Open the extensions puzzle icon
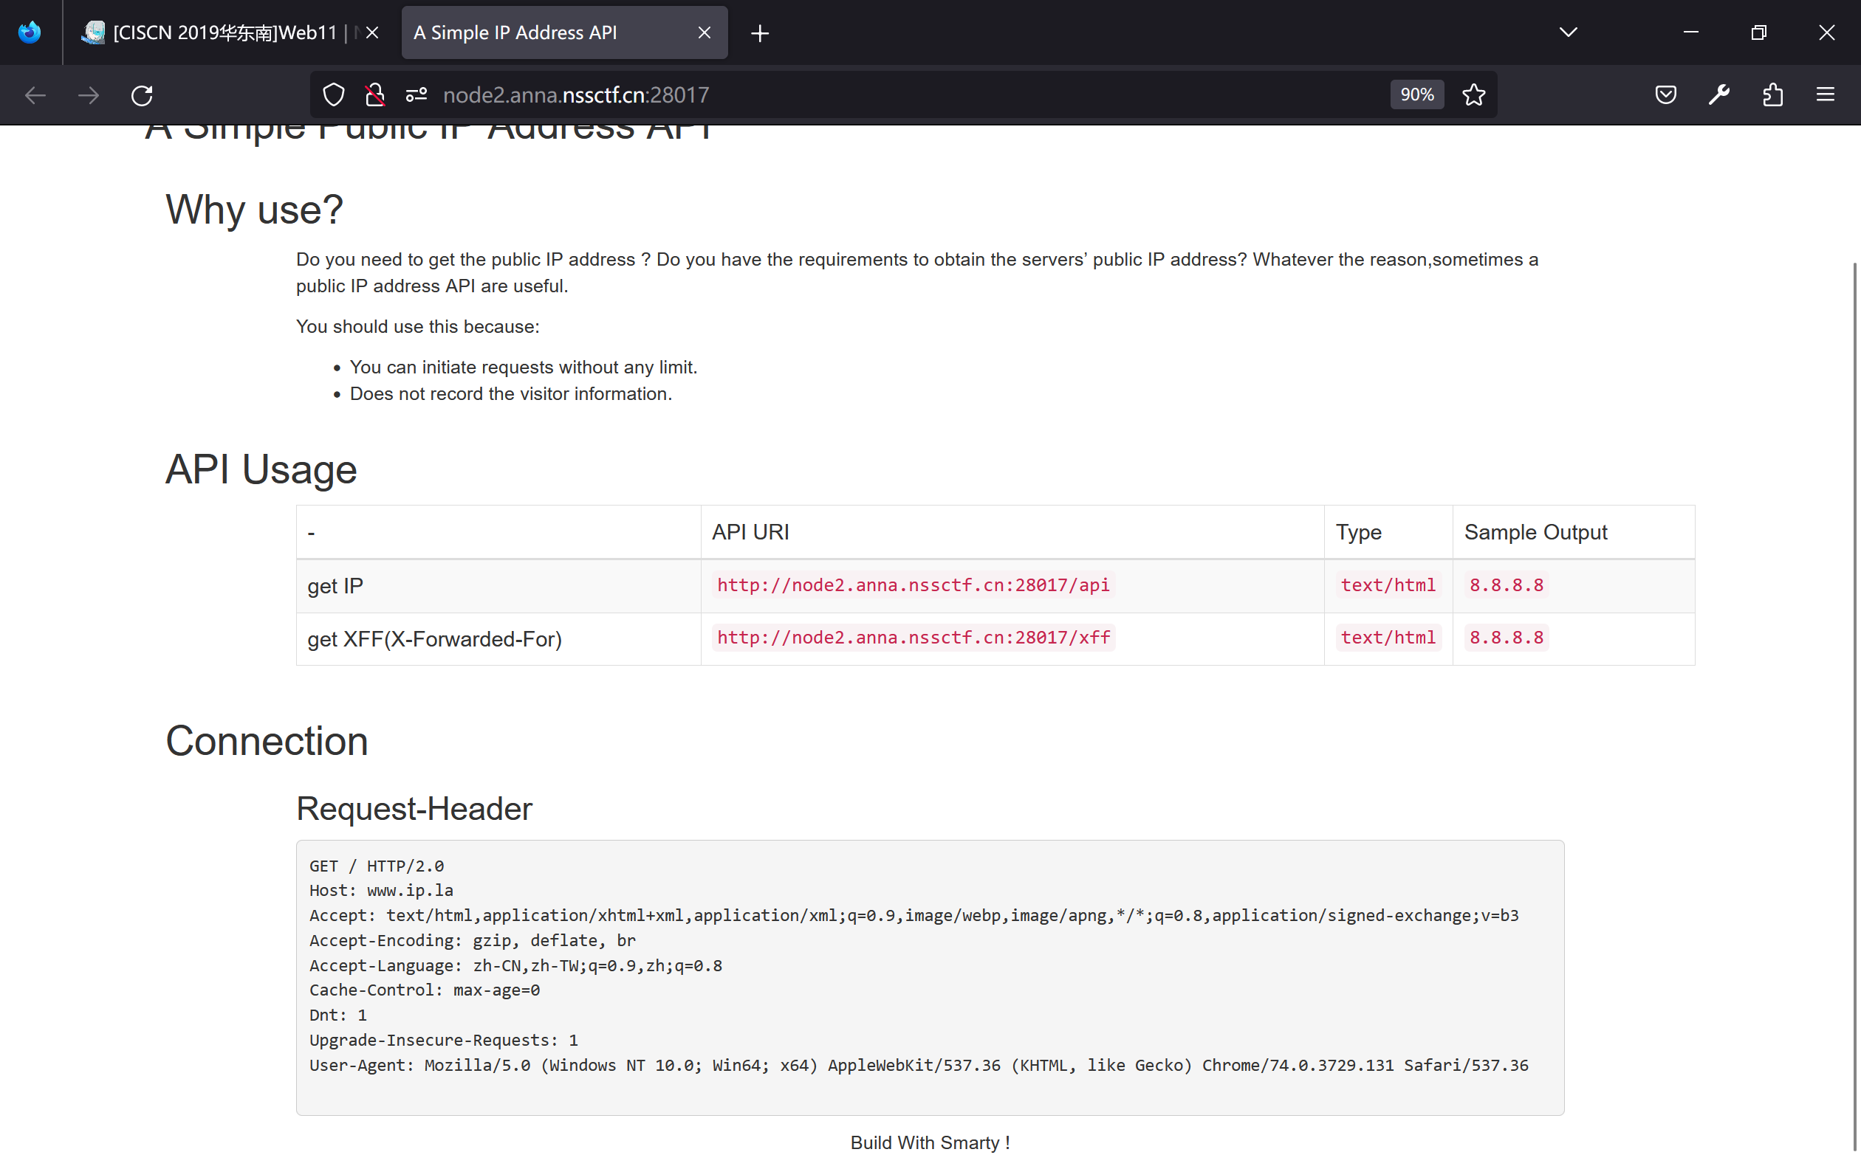This screenshot has height=1169, width=1861. pos(1772,95)
